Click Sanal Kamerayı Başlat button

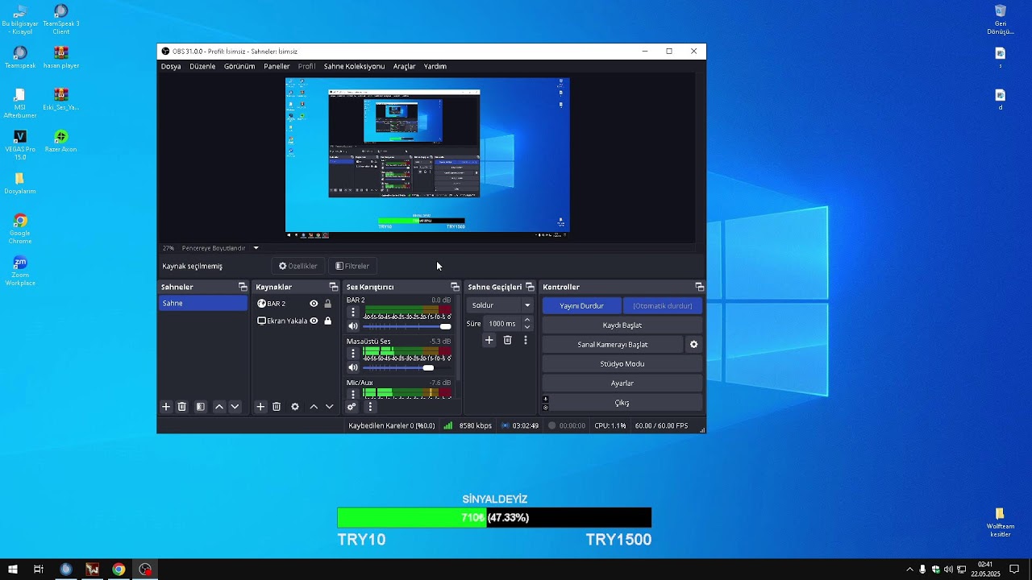613,345
